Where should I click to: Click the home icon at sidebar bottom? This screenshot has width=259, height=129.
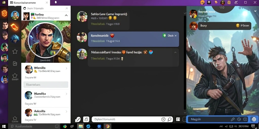pyautogui.click(x=15, y=118)
